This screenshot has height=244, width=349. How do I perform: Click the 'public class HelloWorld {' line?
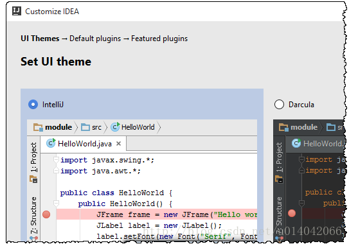pyautogui.click(x=116, y=193)
